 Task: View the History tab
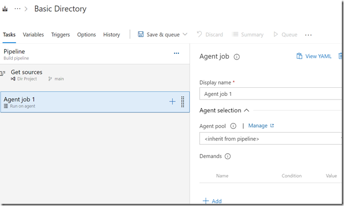click(x=112, y=35)
